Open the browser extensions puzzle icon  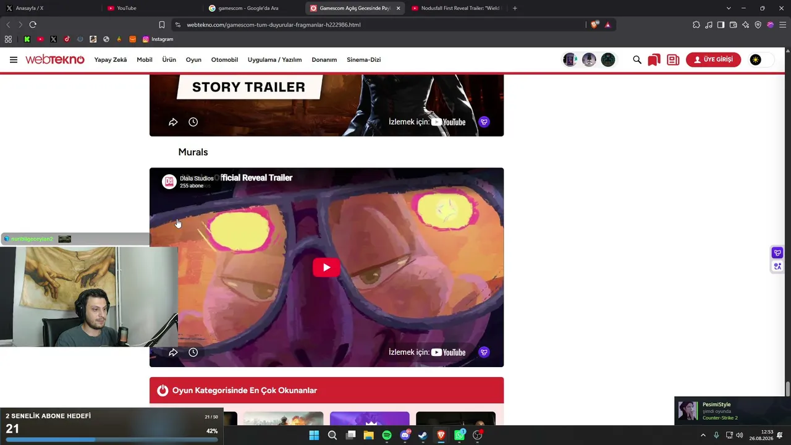(696, 25)
